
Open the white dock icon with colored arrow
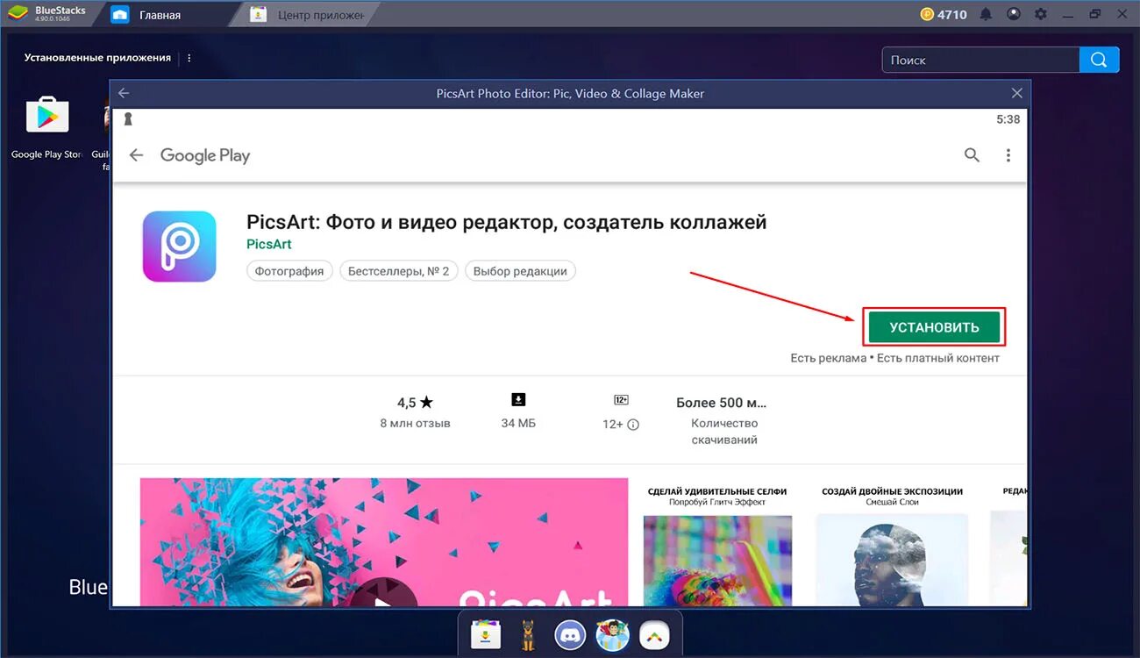[x=654, y=635]
